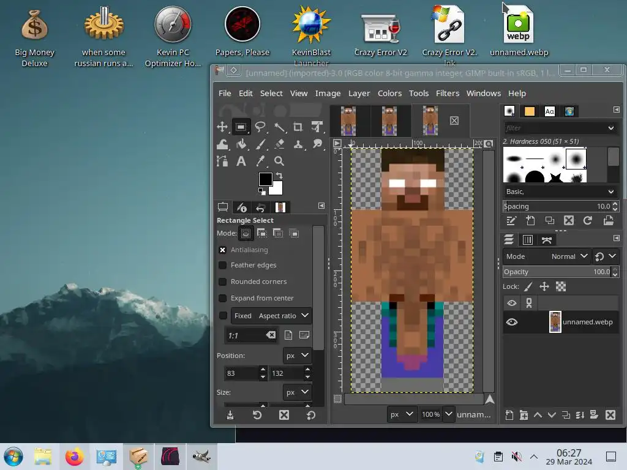The image size is (627, 470).
Task: Hide the unnamed.webp layer via eye icon
Action: 512,322
